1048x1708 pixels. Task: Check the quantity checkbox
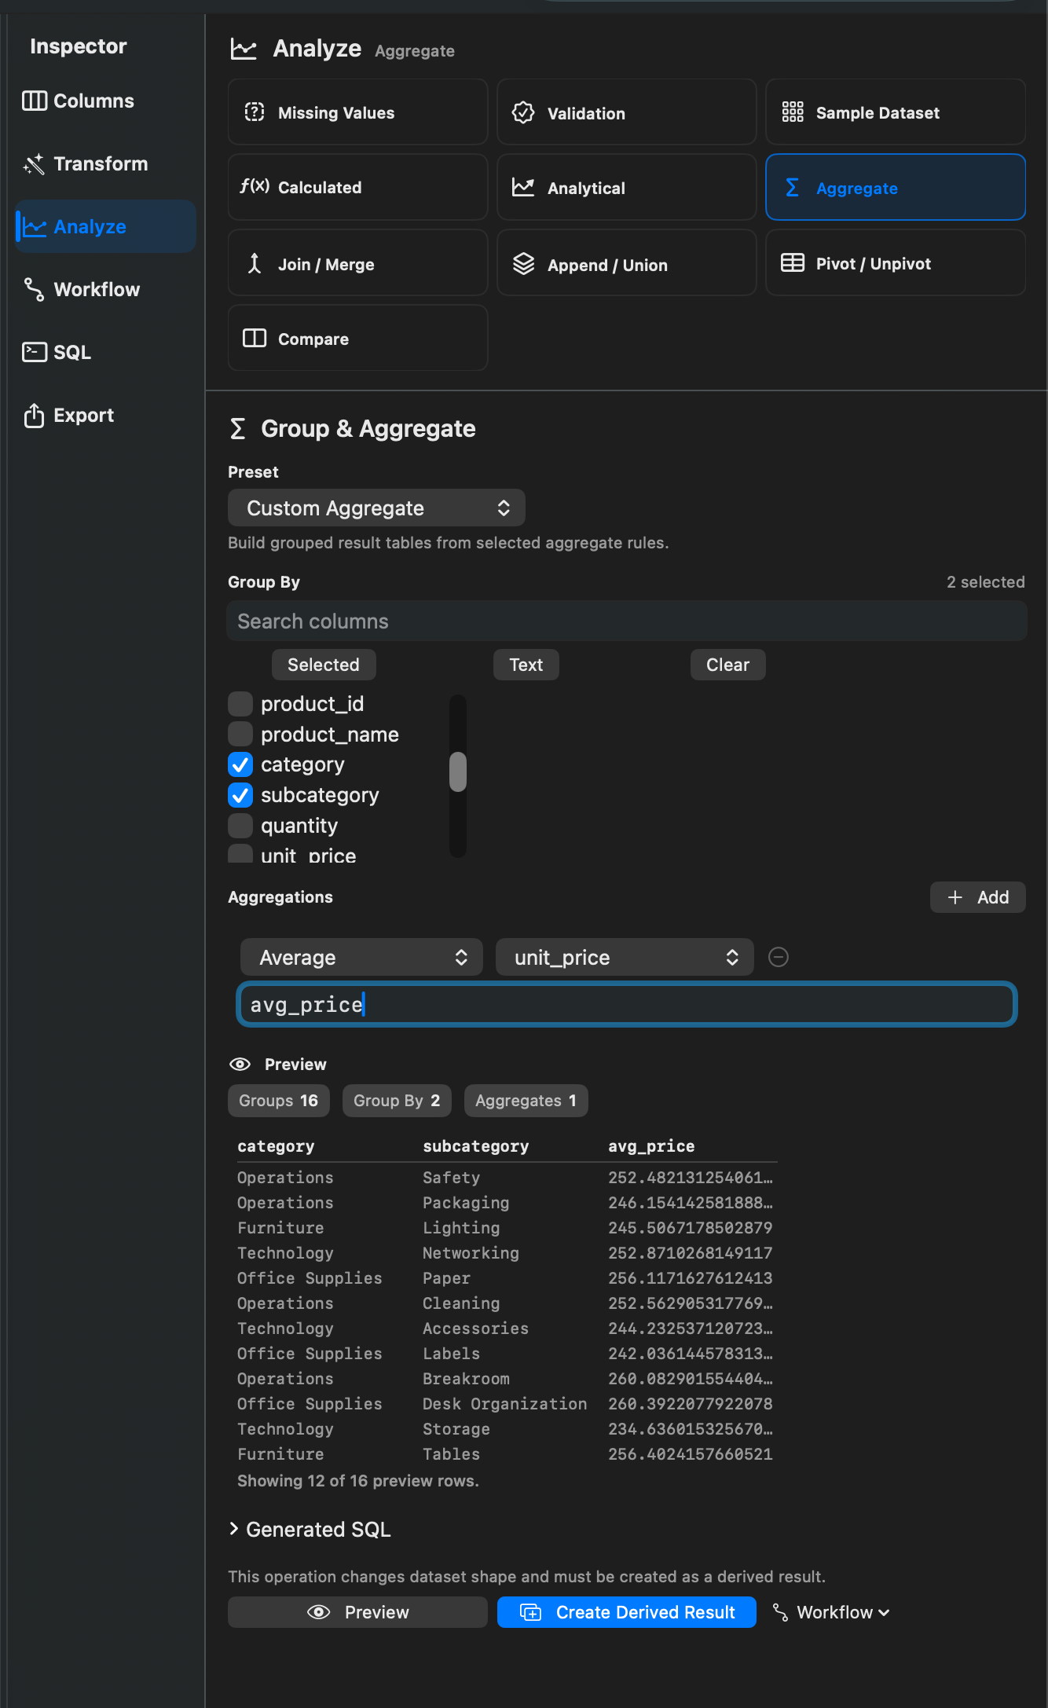[240, 826]
